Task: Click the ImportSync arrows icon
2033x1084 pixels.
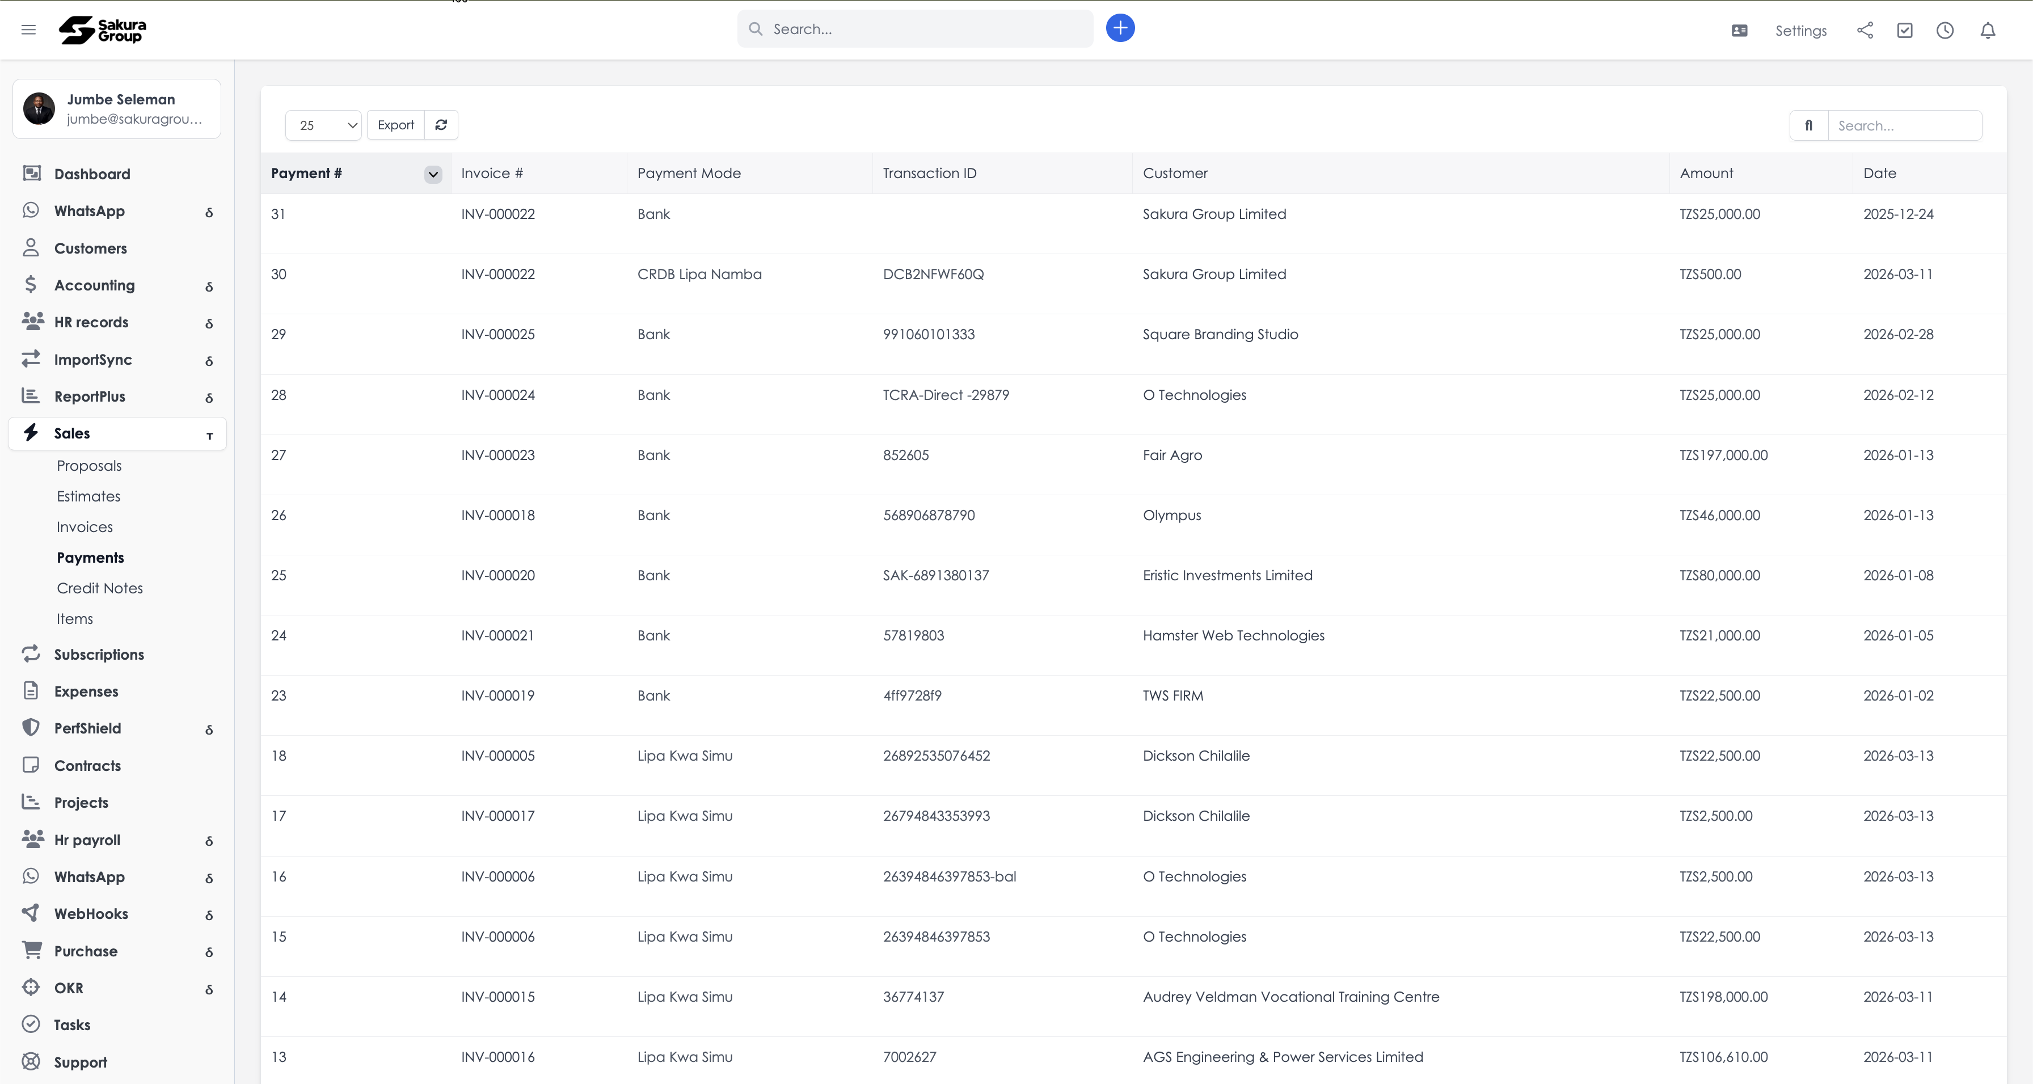Action: (x=31, y=359)
